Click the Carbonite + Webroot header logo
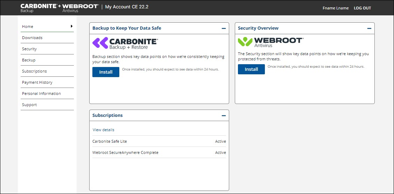This screenshot has width=394, height=194. click(59, 8)
